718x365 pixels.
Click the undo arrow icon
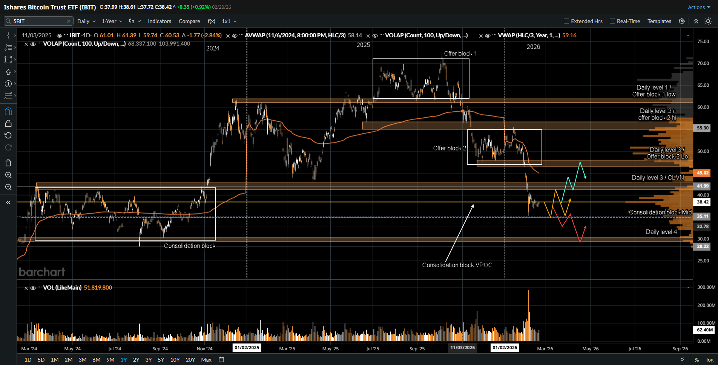[x=8, y=135]
